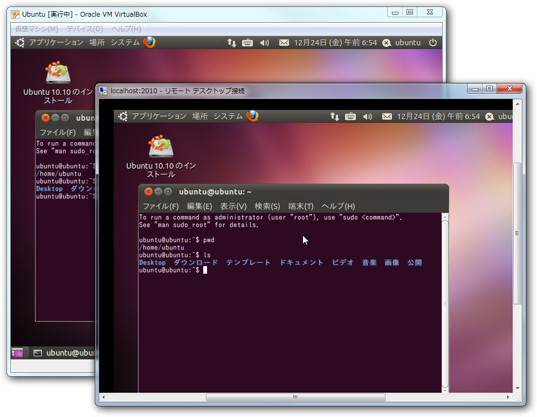This screenshot has height=417, width=537.
Task: Open 場所 menu in remote desktop panel
Action: [x=200, y=116]
